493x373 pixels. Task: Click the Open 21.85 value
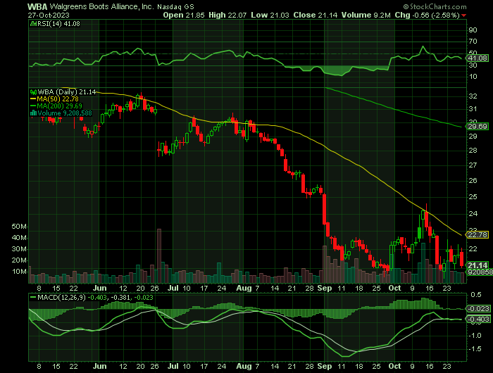[184, 15]
